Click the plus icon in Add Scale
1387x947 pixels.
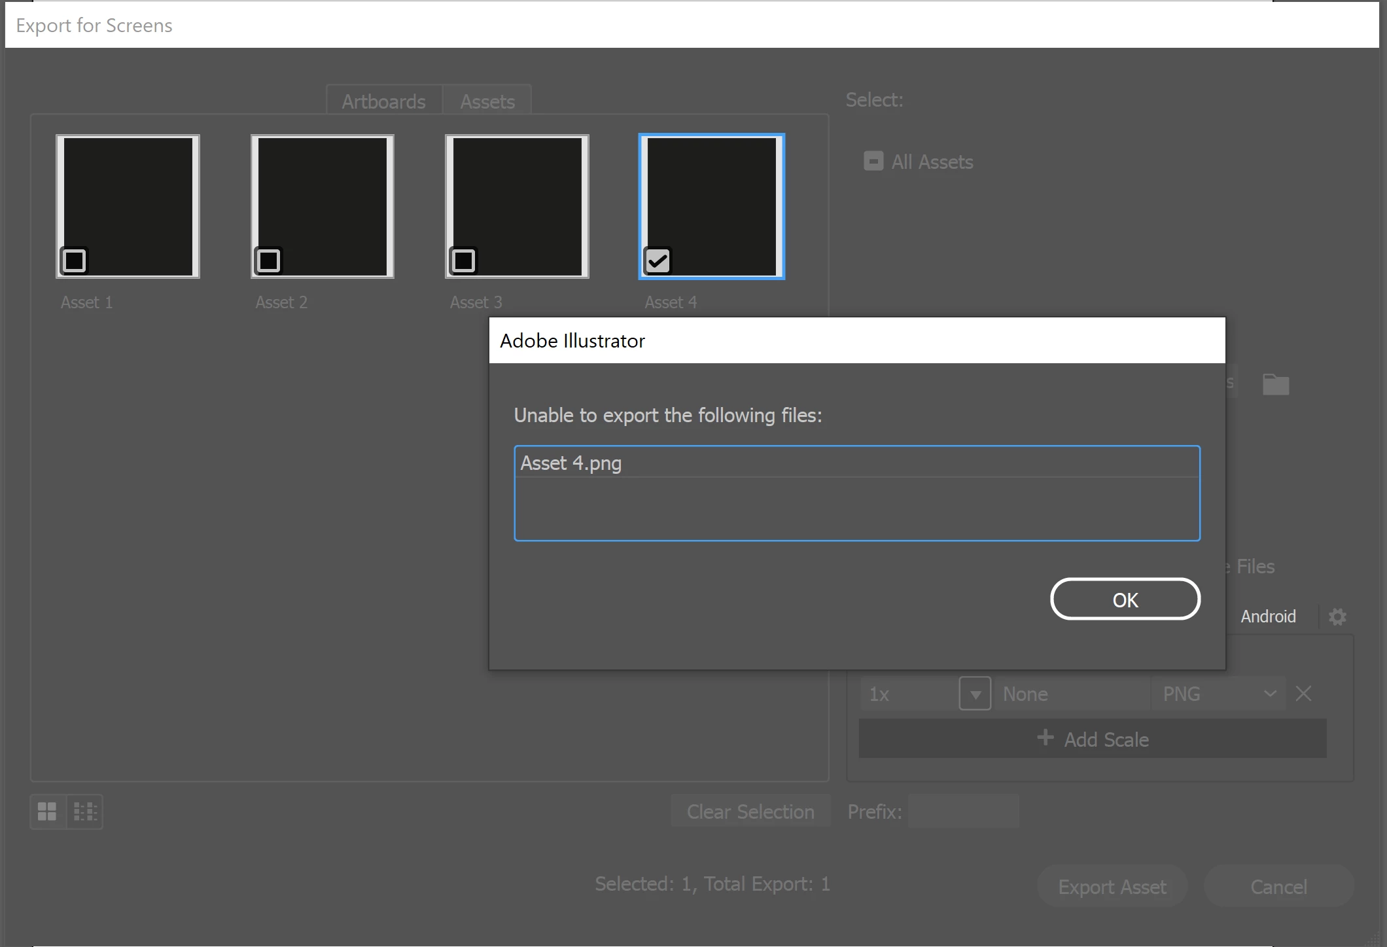[x=1045, y=738]
